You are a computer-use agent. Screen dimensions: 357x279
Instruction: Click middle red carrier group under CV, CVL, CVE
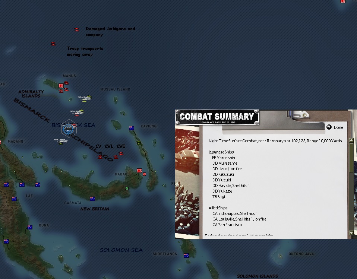click(116, 157)
